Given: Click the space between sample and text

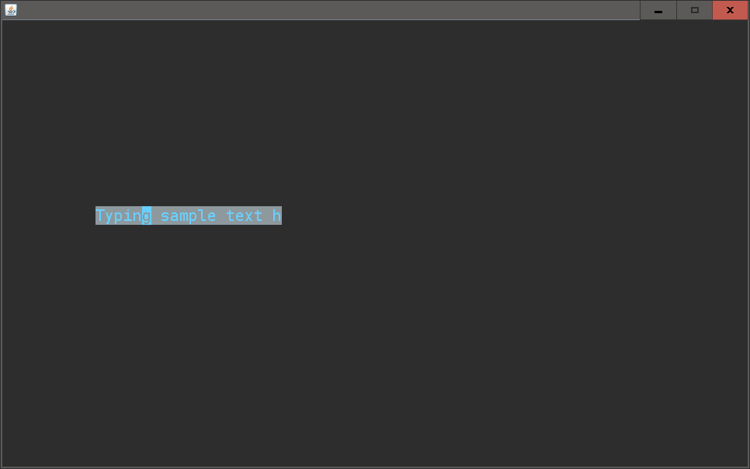Looking at the screenshot, I should tap(221, 216).
